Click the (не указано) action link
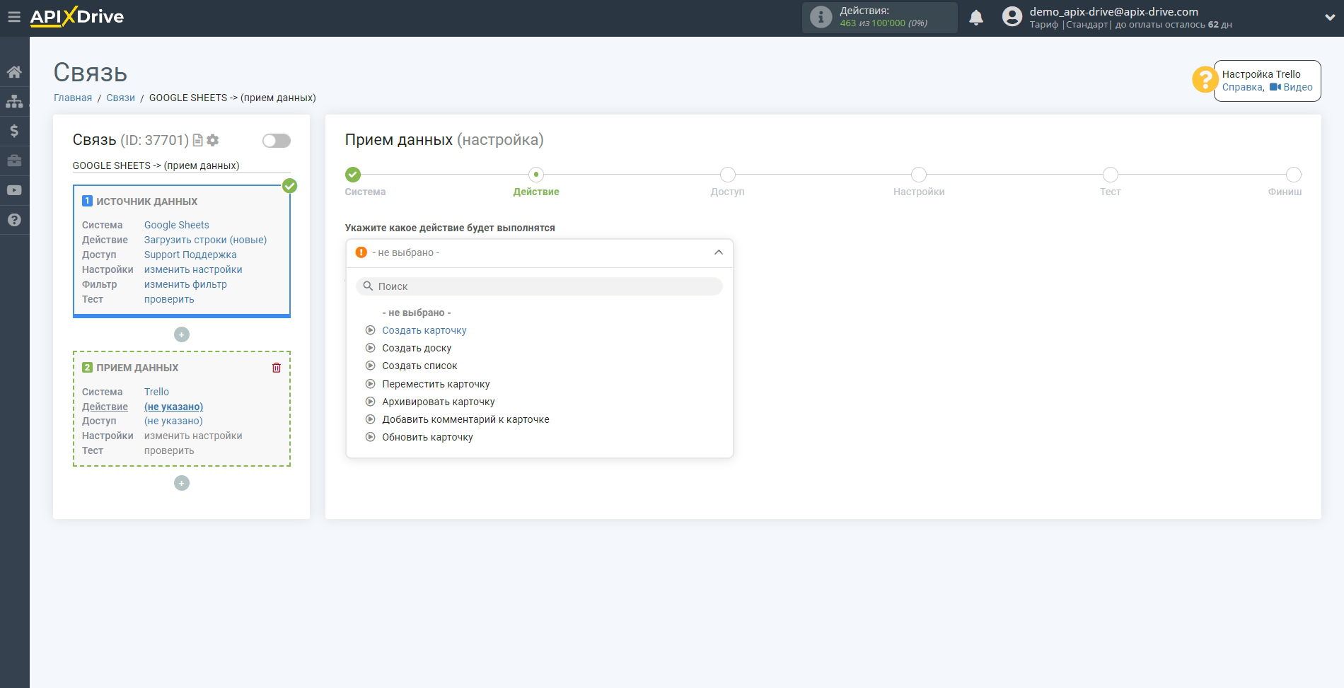This screenshot has width=1344, height=688. click(x=173, y=407)
